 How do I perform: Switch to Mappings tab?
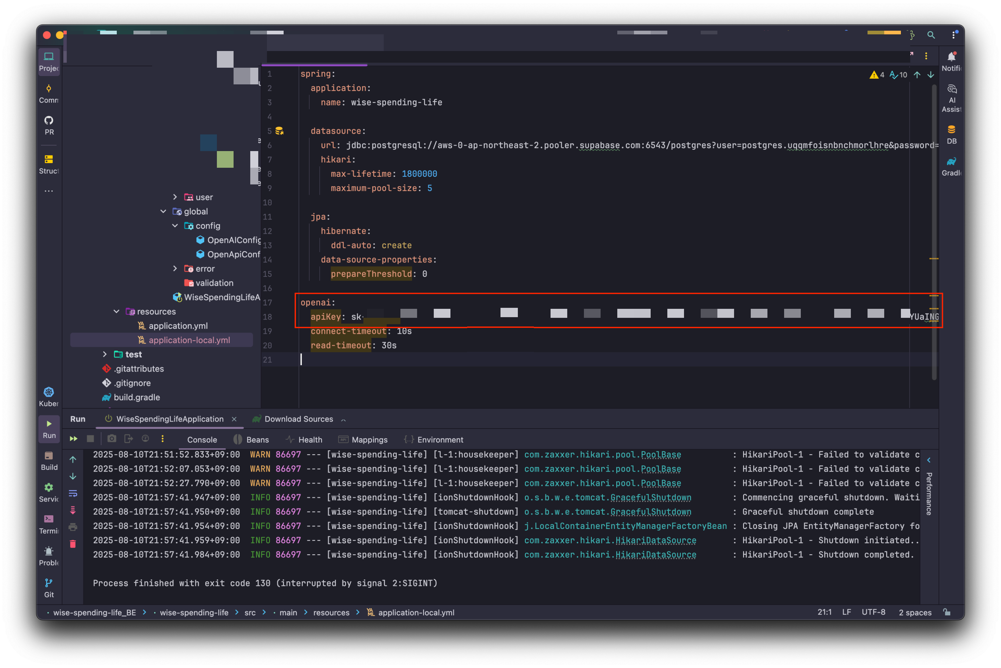pyautogui.click(x=363, y=439)
